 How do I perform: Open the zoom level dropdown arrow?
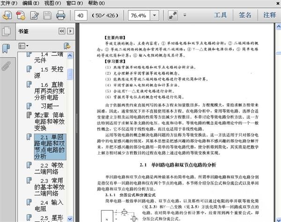coord(155,15)
